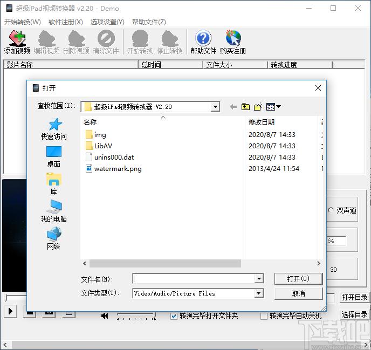Click the file list scroll left arrow

point(85,263)
